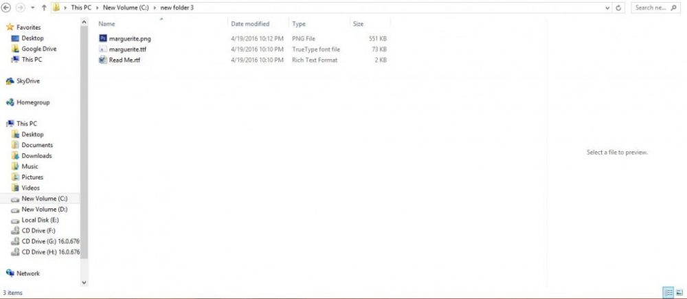687x299 pixels.
Task: Expand path after New Volume (C:)
Action: click(155, 8)
